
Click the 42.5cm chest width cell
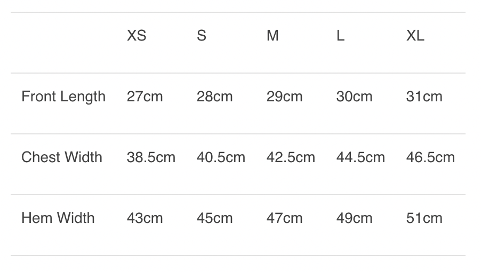[291, 157]
